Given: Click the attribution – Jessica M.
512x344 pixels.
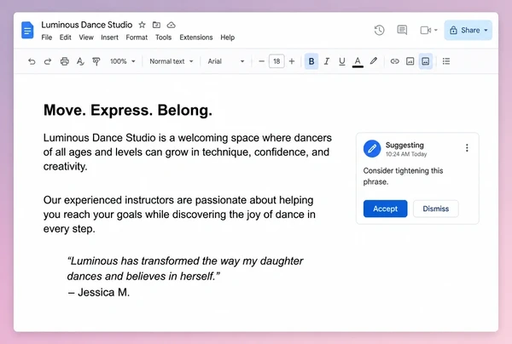Looking at the screenshot, I should click(x=99, y=292).
